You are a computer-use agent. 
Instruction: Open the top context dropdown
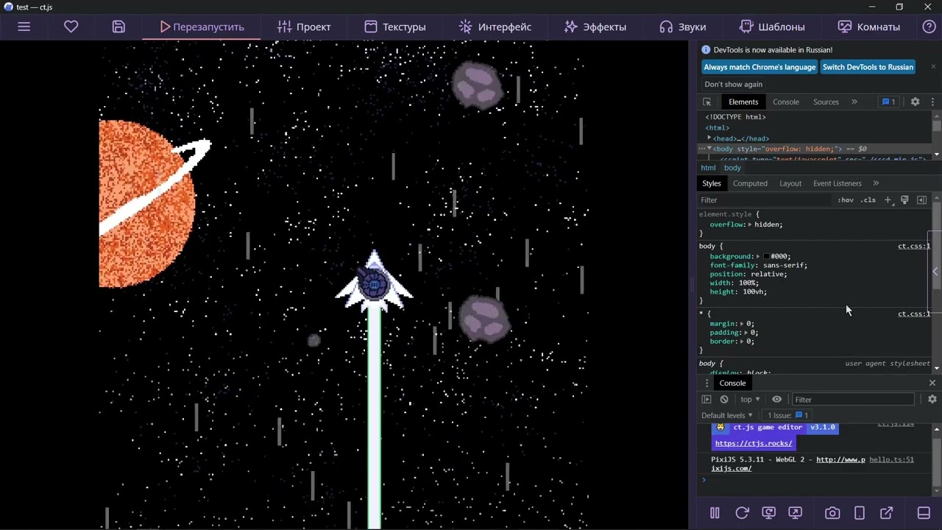tap(750, 400)
